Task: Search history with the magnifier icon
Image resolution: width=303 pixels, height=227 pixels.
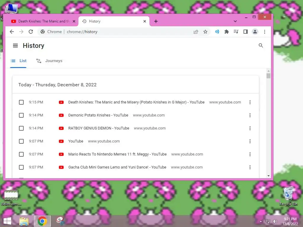Action: click(261, 46)
